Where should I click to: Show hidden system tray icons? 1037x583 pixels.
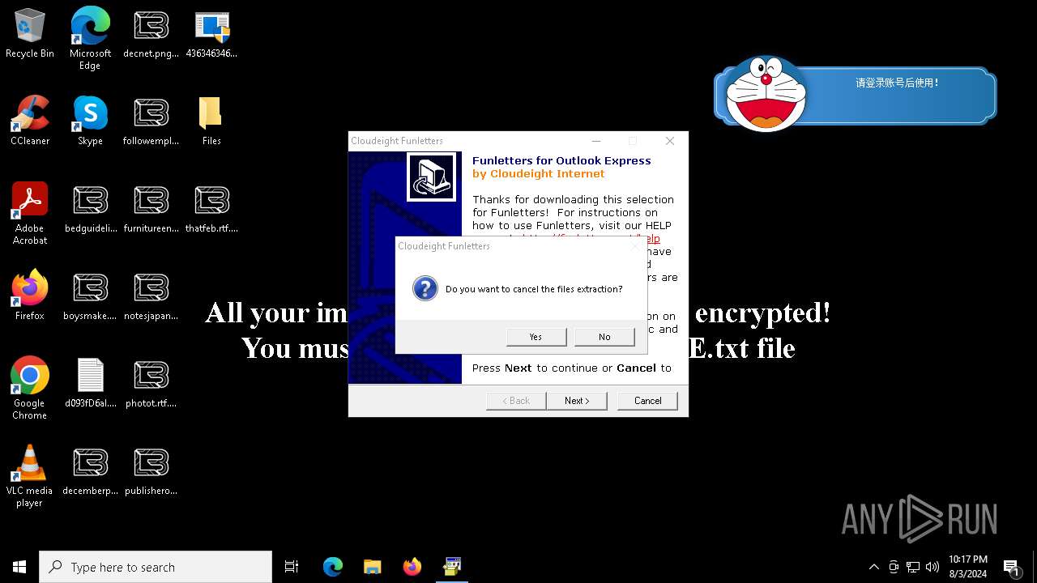[873, 567]
